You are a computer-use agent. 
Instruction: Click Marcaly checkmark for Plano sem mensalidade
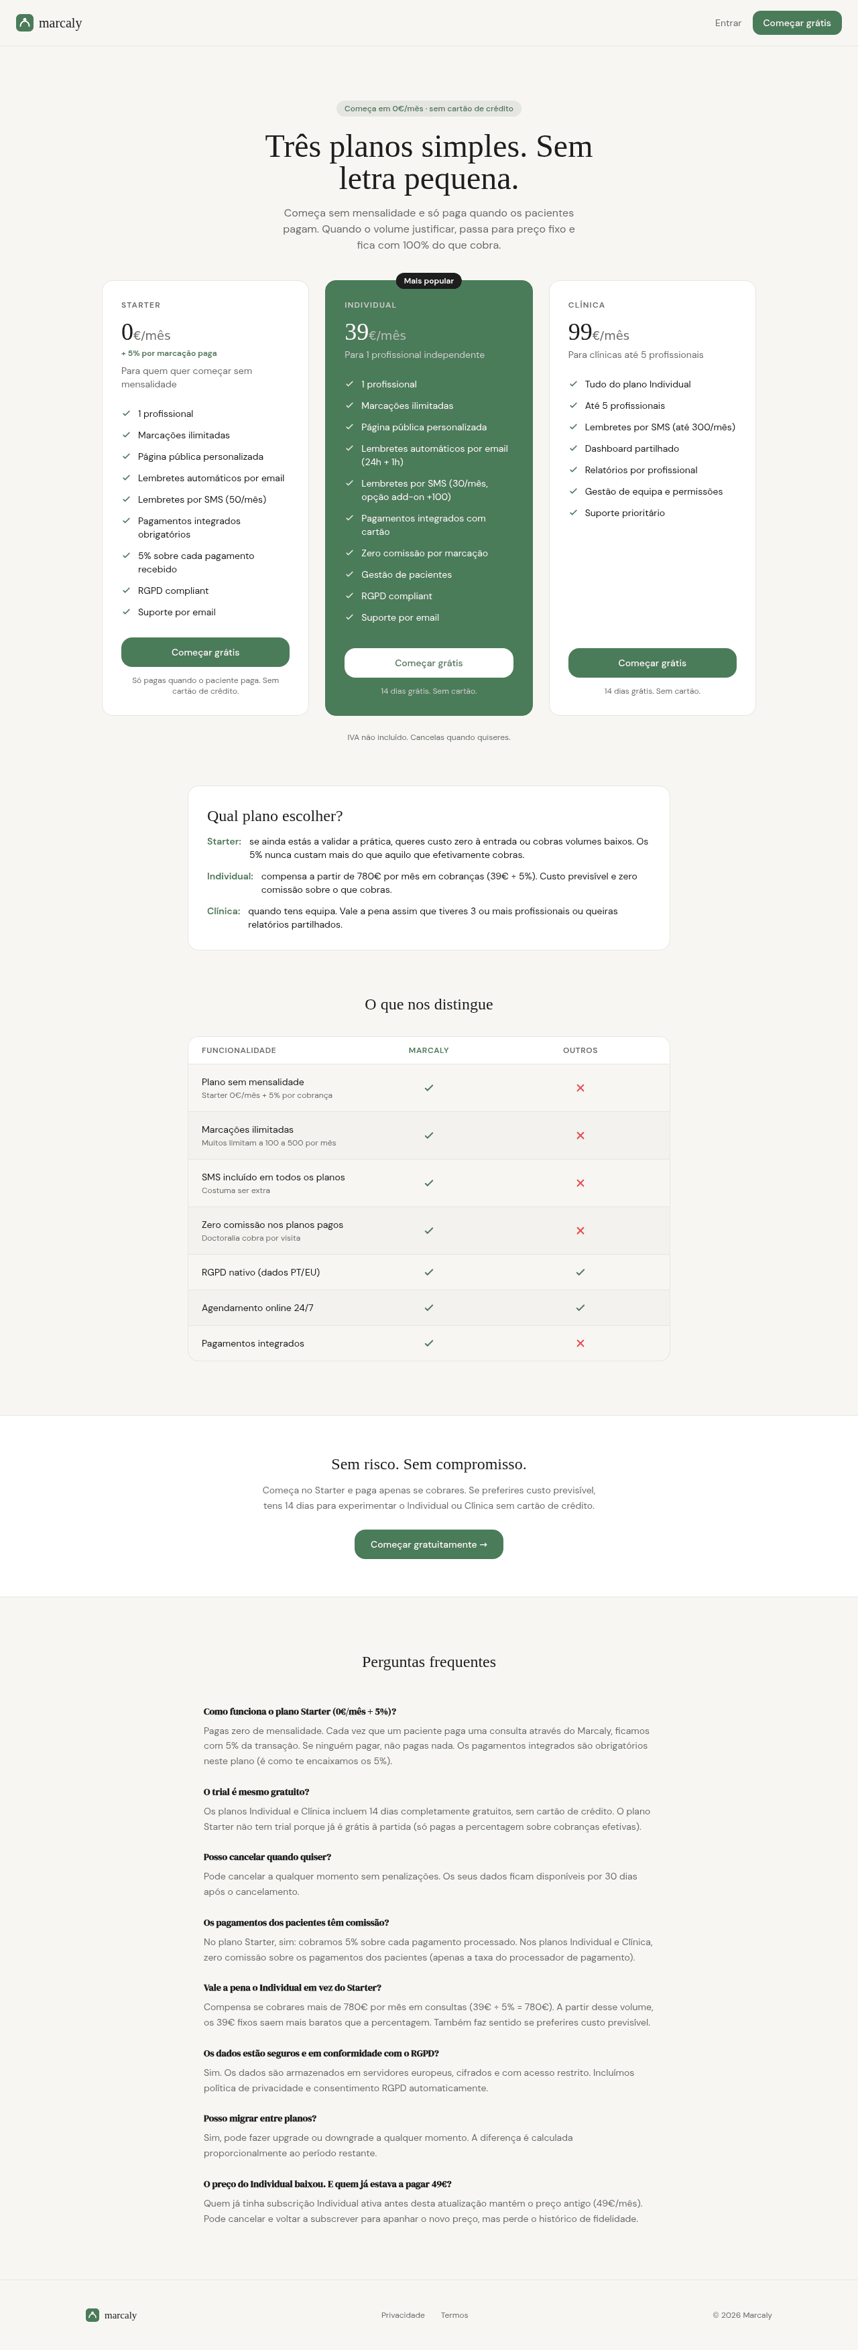[x=428, y=1087]
